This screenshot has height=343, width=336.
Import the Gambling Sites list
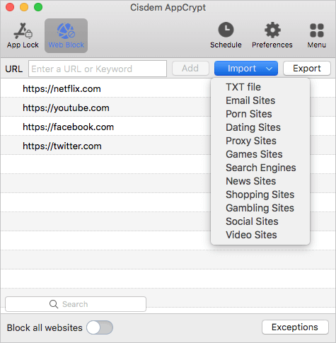click(260, 208)
